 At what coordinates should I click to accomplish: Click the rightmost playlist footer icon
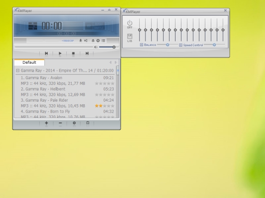(x=88, y=123)
